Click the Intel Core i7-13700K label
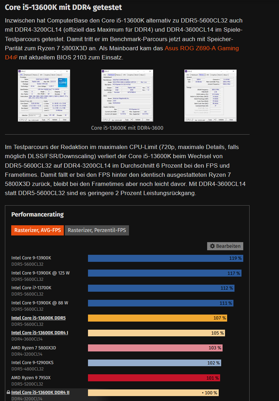This screenshot has height=401, width=279. (x=31, y=288)
